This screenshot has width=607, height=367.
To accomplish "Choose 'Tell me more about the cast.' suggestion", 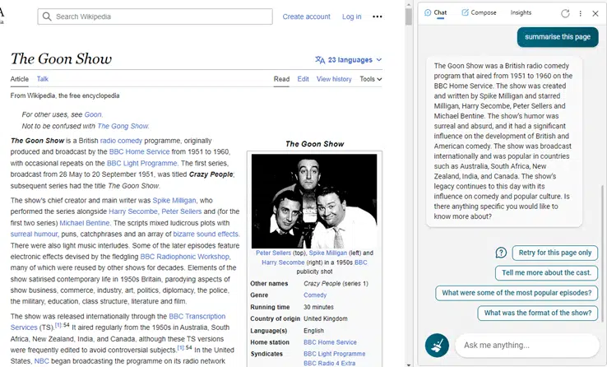I will 546,273.
